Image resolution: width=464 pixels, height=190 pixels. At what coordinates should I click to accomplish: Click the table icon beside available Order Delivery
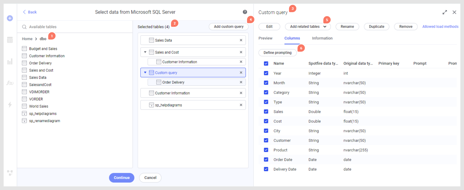point(24,63)
